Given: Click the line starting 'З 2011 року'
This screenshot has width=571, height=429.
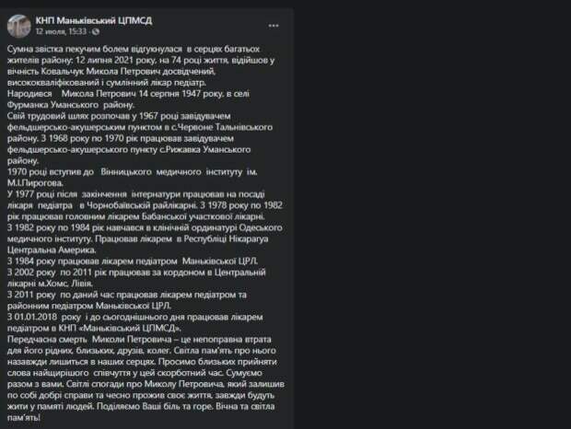Looking at the screenshot, I should pyautogui.click(x=137, y=296).
